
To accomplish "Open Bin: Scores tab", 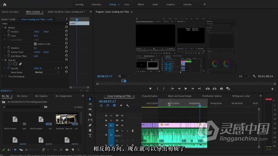I will [22, 96].
